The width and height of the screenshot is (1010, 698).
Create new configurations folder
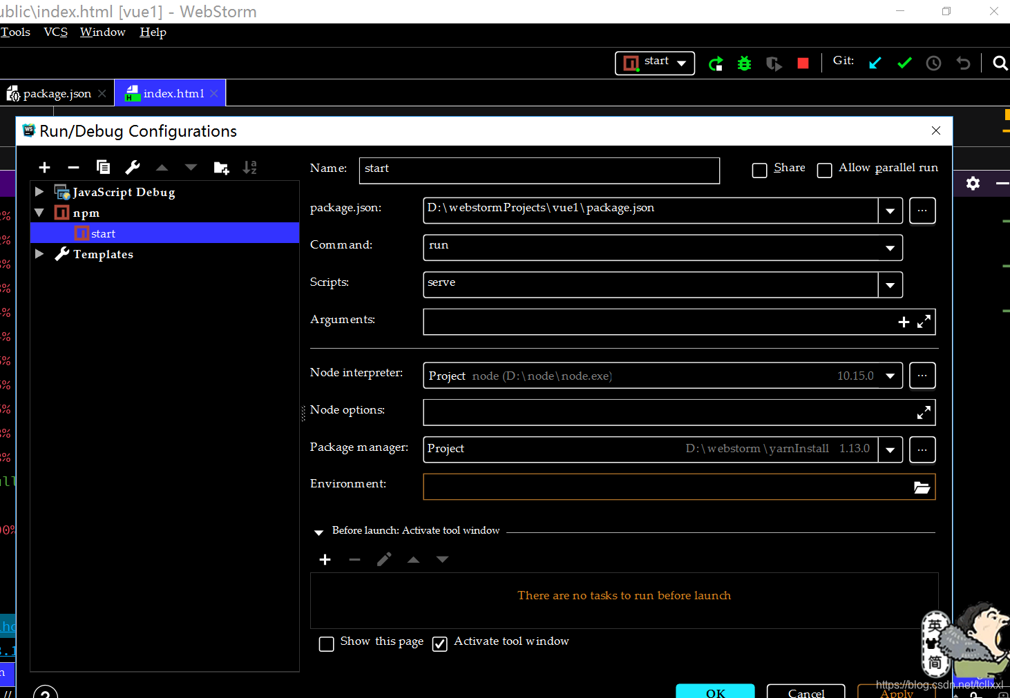coord(221,168)
